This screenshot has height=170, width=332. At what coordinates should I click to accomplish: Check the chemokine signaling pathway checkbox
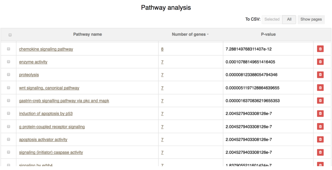[x=8, y=49]
